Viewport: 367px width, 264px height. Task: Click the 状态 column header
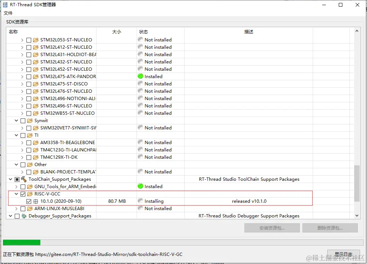pos(161,32)
